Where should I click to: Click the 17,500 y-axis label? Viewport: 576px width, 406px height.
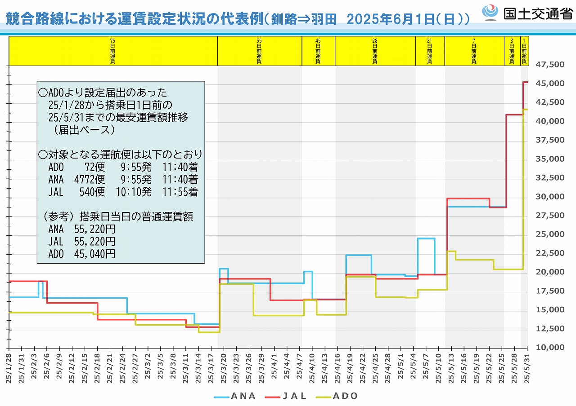coord(550,291)
